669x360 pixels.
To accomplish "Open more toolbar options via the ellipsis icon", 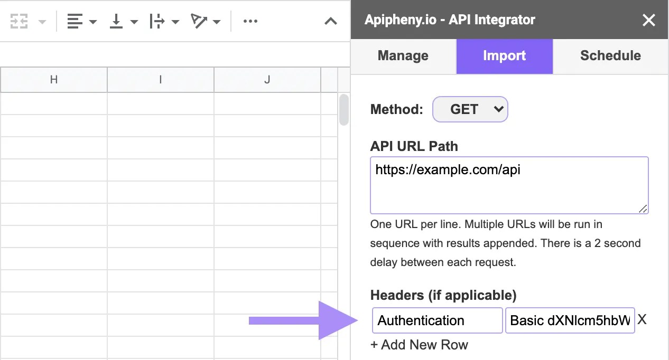I will tap(250, 21).
